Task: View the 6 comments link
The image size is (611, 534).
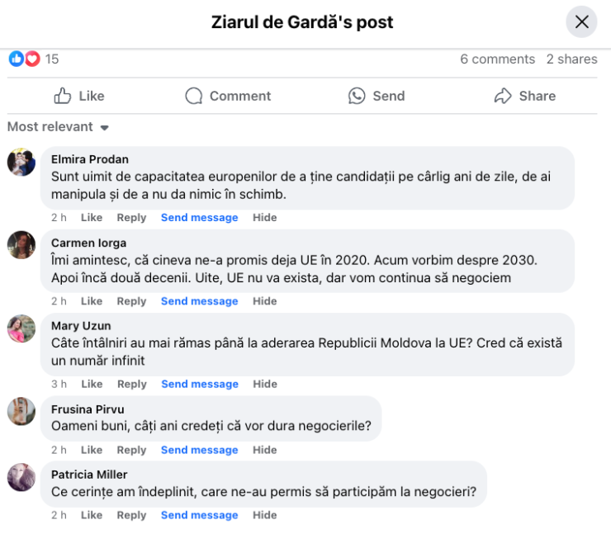Action: click(x=497, y=59)
